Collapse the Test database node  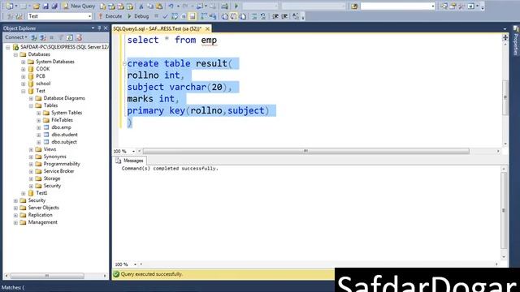[24, 91]
